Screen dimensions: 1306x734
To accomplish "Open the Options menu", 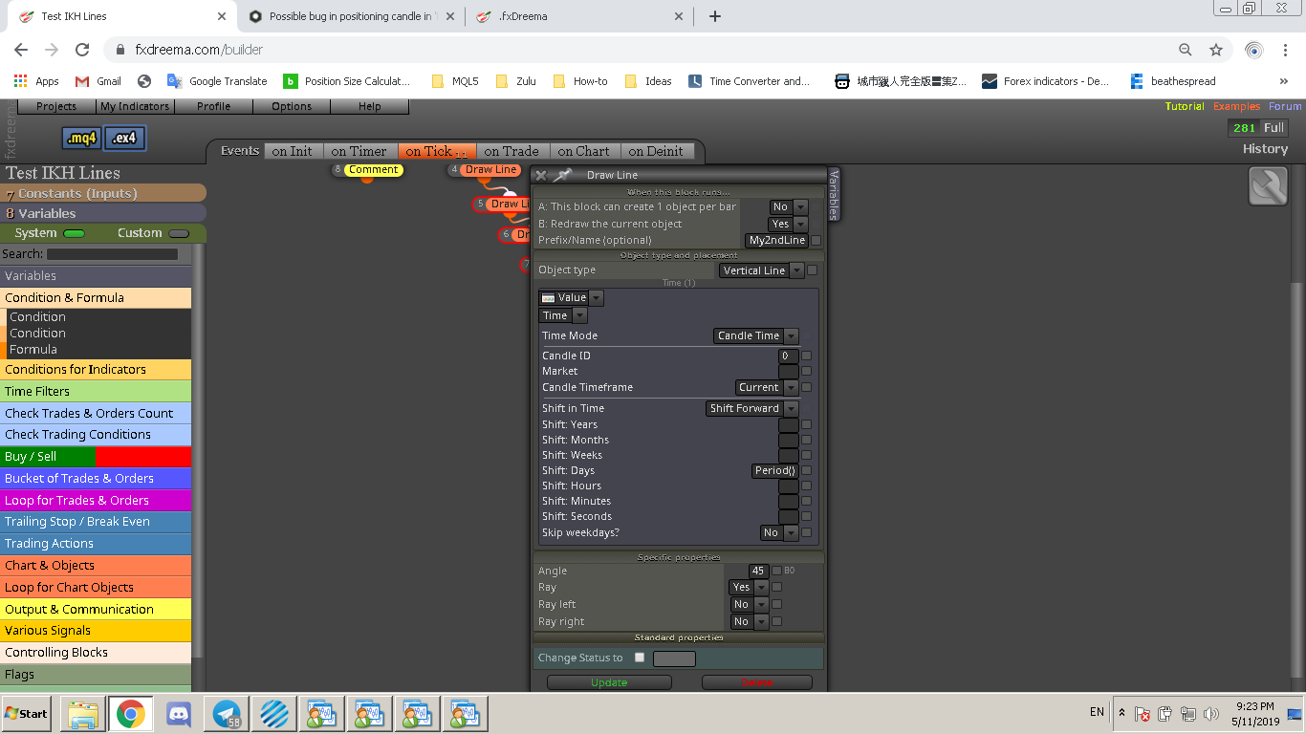I will pos(292,106).
